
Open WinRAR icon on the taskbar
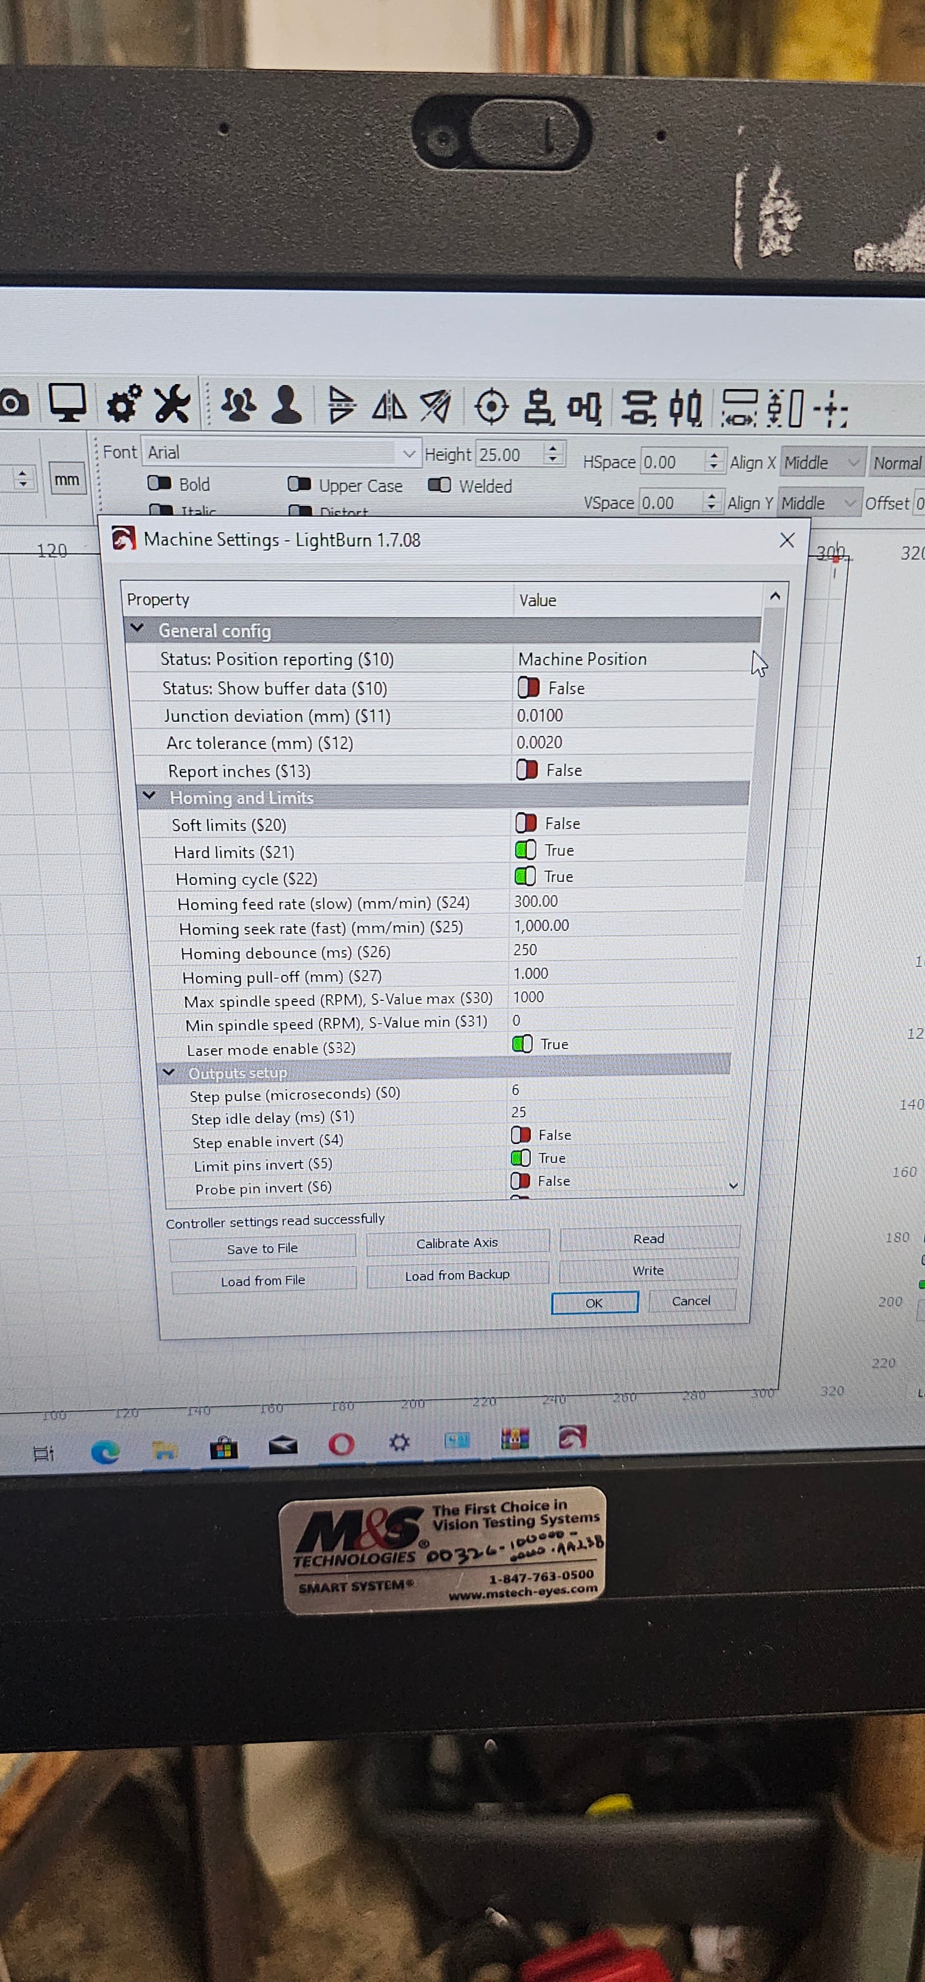[514, 1438]
